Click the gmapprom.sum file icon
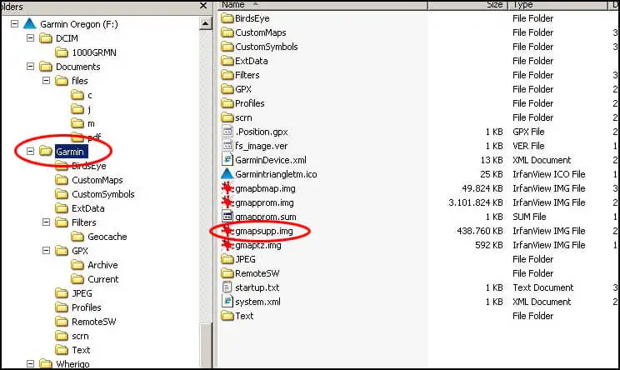 click(227, 217)
